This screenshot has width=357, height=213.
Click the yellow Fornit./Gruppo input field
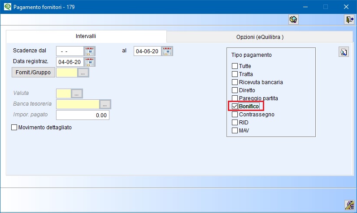pyautogui.click(x=67, y=72)
